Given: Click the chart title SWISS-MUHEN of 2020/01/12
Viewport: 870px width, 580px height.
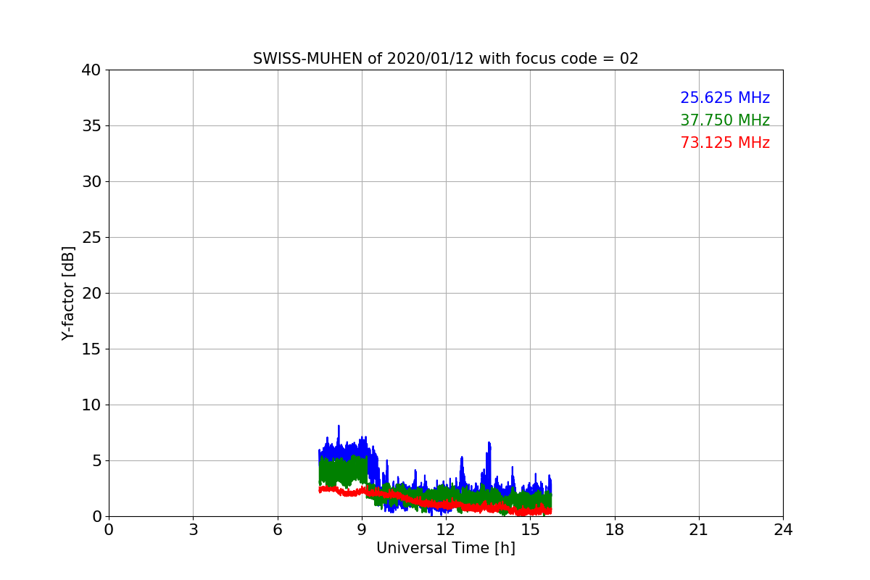Looking at the screenshot, I should coord(446,59).
